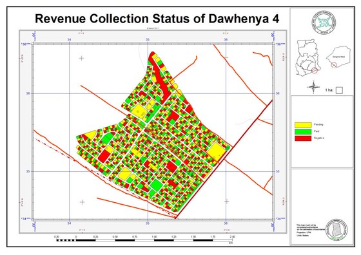Viewport: 361px width, 255px height.
Task: Click the Dangme West district inset map
Action: pyautogui.click(x=338, y=57)
